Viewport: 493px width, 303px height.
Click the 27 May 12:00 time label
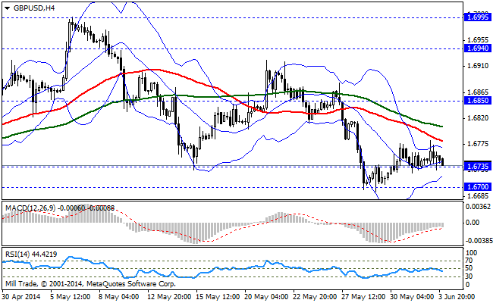pos(363,297)
